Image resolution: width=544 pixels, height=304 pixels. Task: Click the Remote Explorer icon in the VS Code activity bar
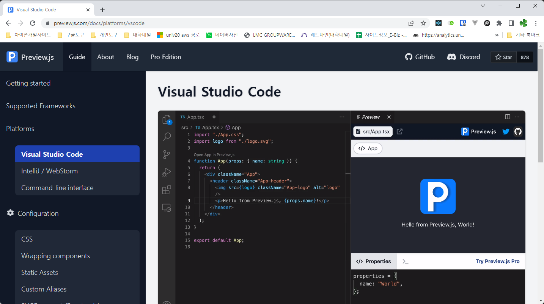pos(167,207)
